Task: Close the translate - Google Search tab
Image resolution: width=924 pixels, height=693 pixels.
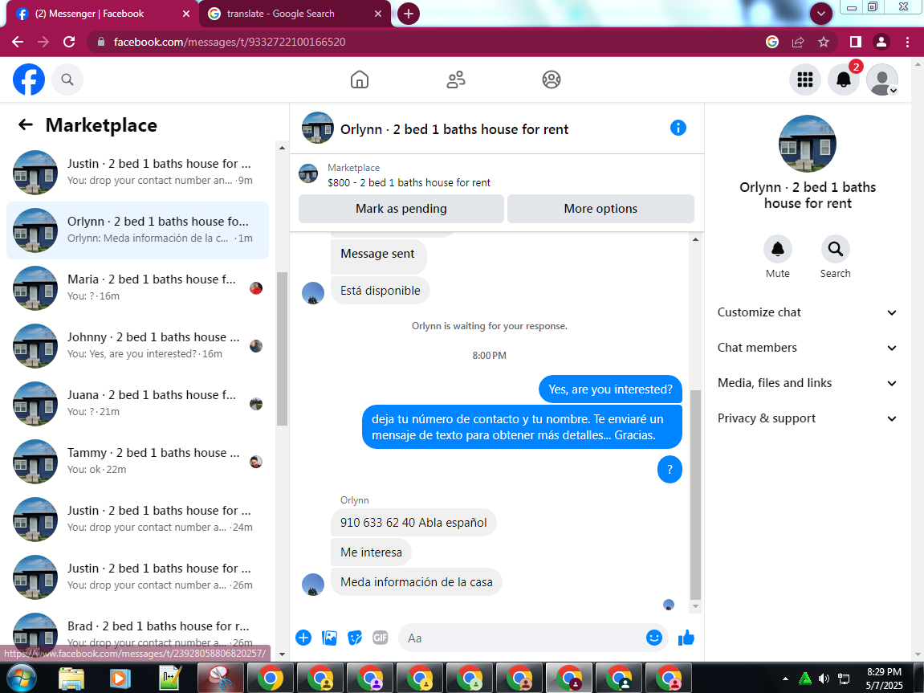Action: click(x=378, y=14)
